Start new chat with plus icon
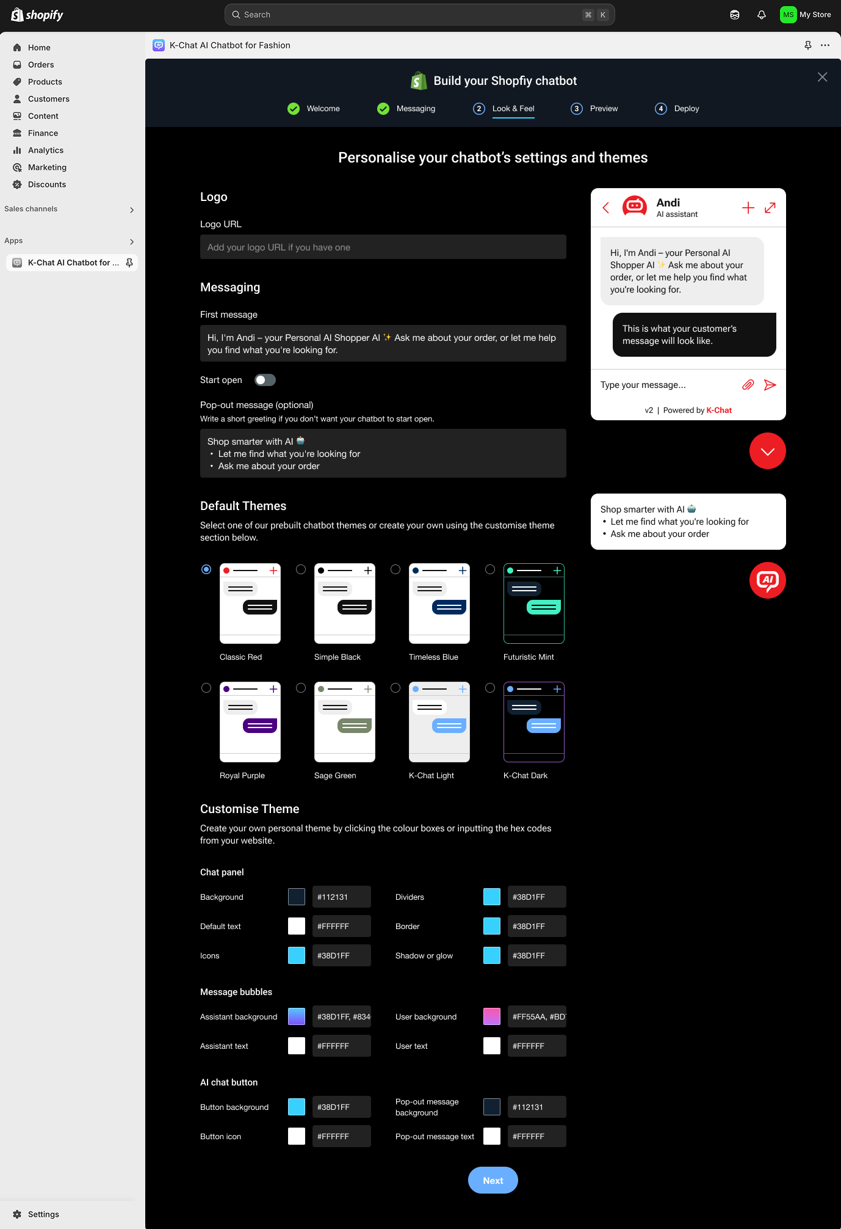Screen dimensions: 841x1229 (748, 208)
